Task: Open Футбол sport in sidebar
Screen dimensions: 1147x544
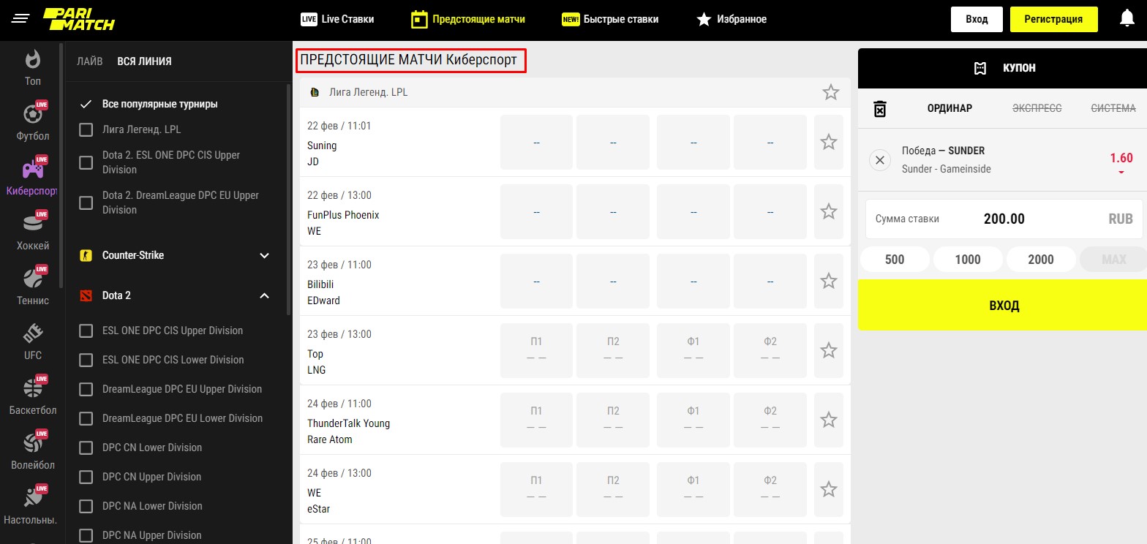Action: pos(33,122)
